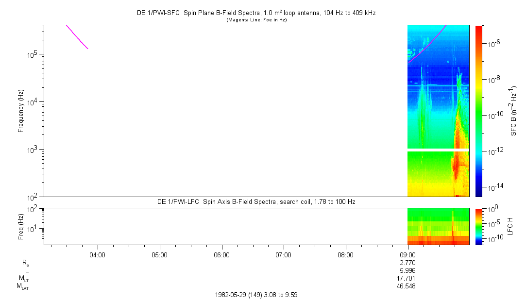Click the Frequency (Hz) y-axis label
526x301 pixels.
(x=21, y=111)
